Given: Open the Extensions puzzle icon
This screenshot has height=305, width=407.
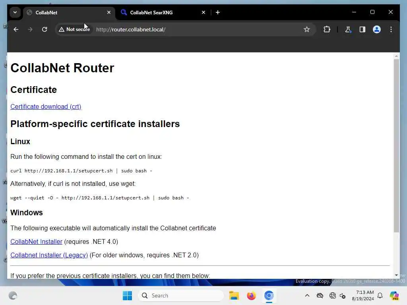Looking at the screenshot, I should pyautogui.click(x=327, y=29).
